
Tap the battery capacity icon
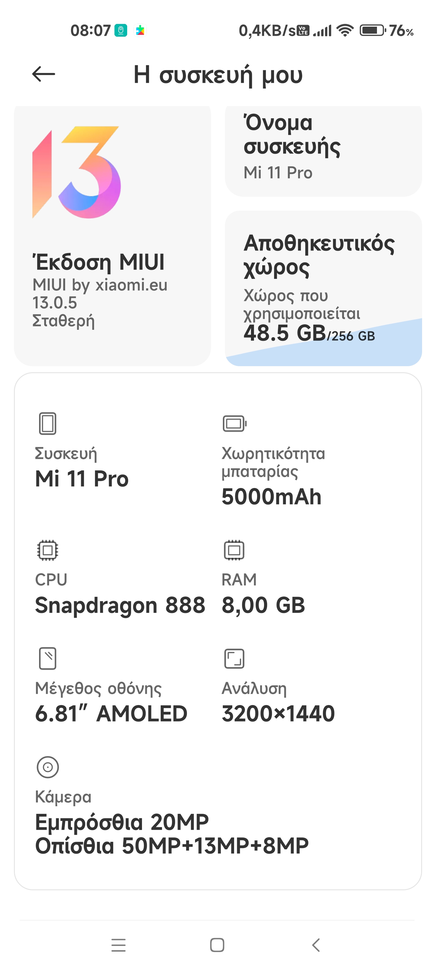coord(234,423)
